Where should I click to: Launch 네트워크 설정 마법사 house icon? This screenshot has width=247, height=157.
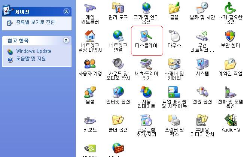pyautogui.click(x=90, y=36)
